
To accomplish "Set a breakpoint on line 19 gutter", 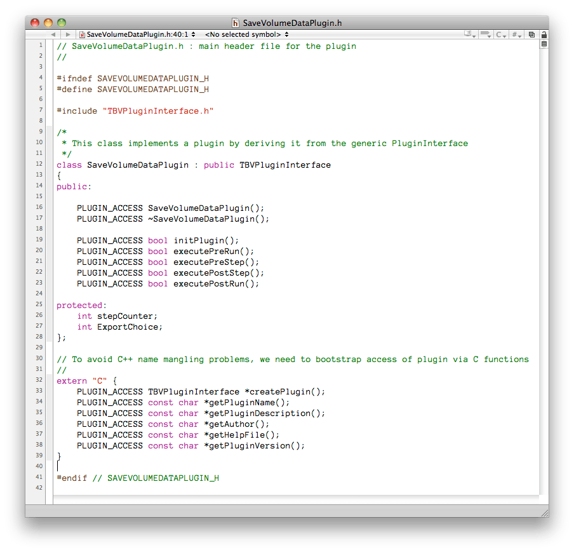I will (39, 240).
